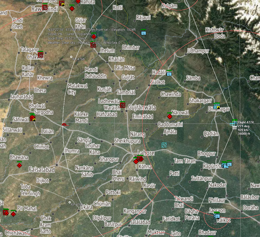260x237 pixels.
Task: Click the Okāra city label
Action: click(86, 207)
